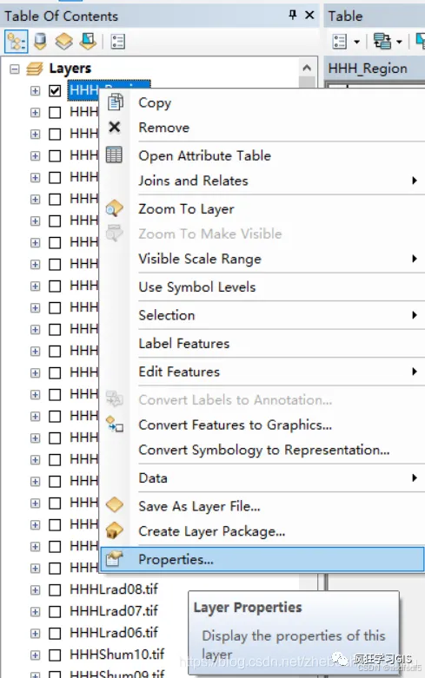Click the Create Layer Package icon
425x678 pixels.
tap(115, 530)
